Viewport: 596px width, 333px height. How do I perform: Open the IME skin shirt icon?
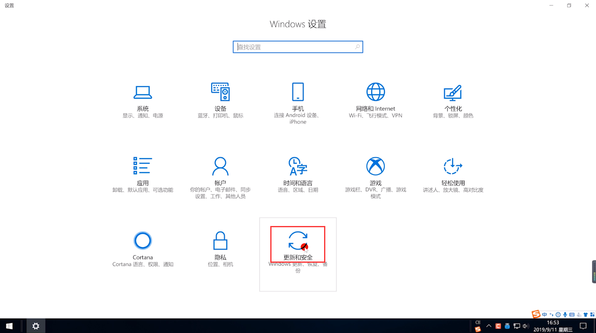[585, 314]
